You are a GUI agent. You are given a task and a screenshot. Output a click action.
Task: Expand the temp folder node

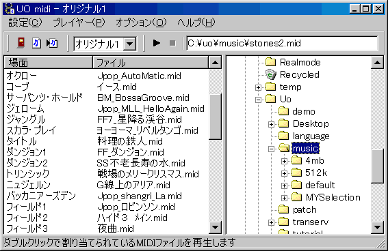click(x=258, y=87)
